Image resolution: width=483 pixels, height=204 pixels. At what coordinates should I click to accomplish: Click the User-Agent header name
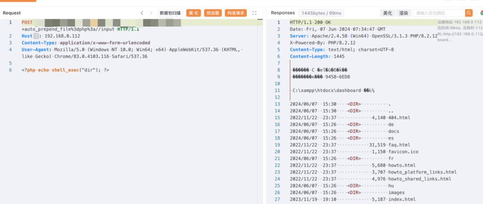(x=35, y=50)
